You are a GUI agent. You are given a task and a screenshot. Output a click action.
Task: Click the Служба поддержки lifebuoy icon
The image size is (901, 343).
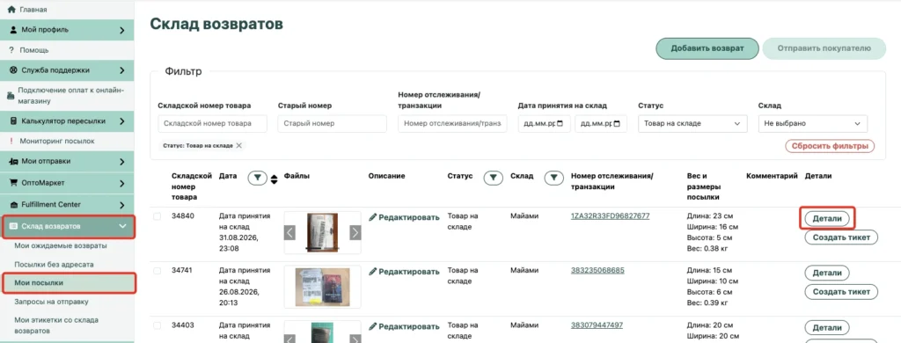pyautogui.click(x=14, y=70)
